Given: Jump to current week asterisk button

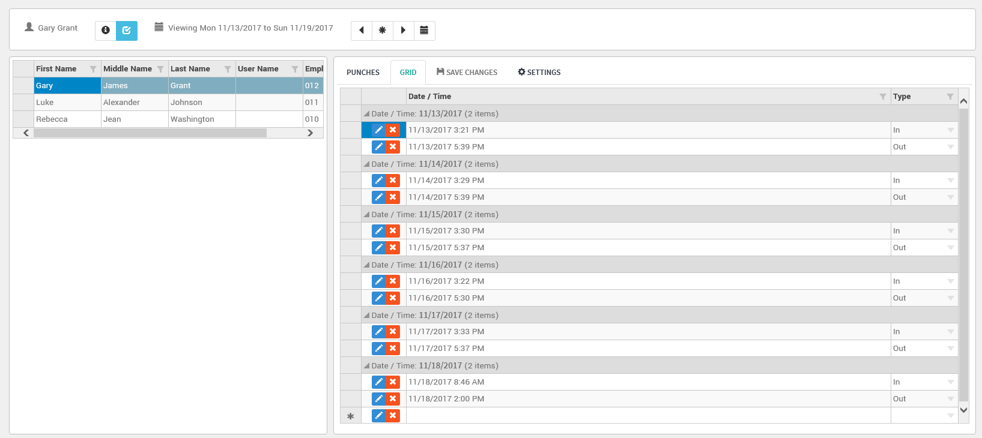Looking at the screenshot, I should click(383, 30).
